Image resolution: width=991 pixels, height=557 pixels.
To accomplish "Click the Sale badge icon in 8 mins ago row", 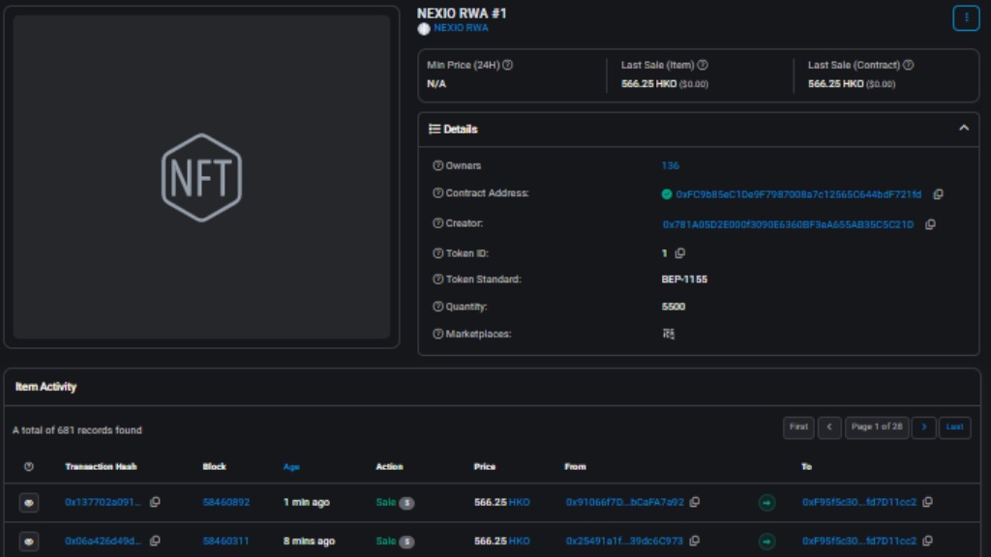I will point(406,542).
